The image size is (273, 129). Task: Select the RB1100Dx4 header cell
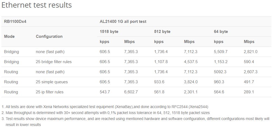coord(15,21)
